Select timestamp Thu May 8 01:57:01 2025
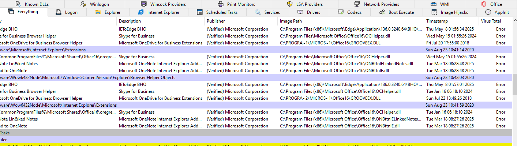 pyautogui.click(x=450, y=84)
